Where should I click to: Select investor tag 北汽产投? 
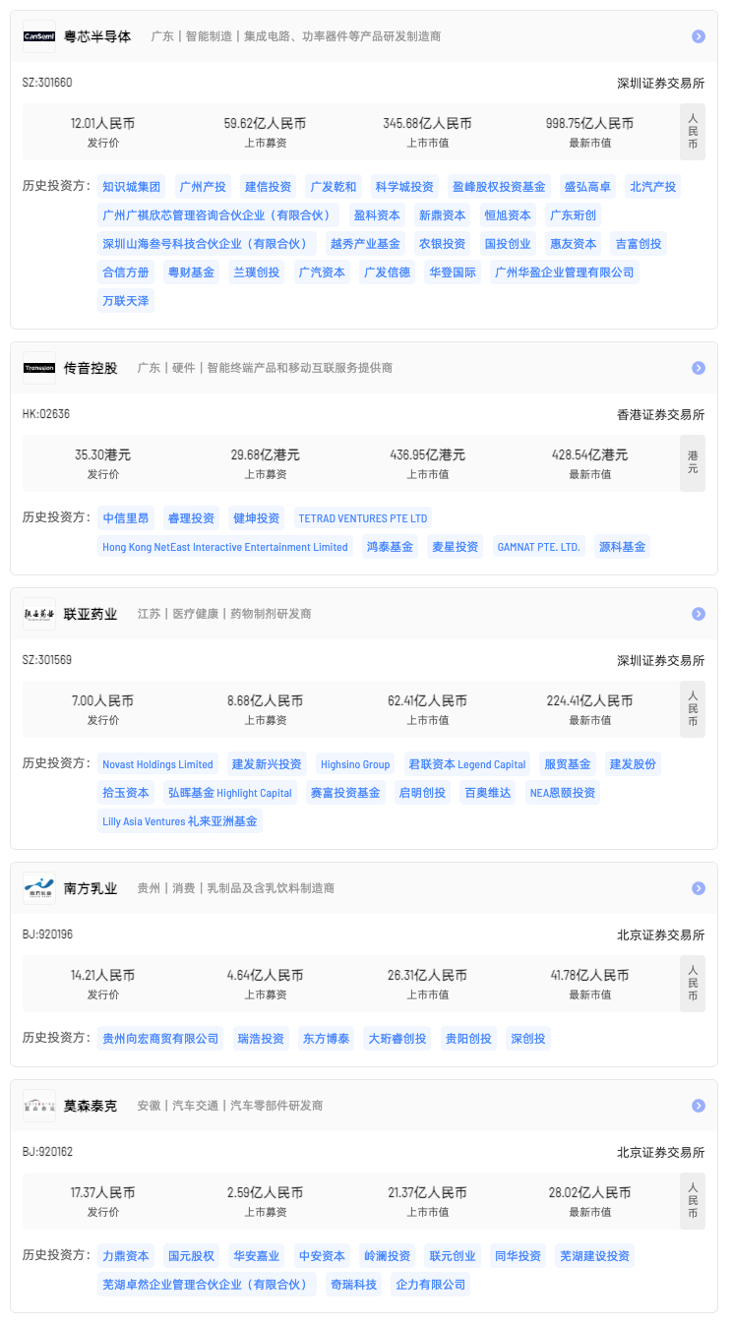(653, 187)
